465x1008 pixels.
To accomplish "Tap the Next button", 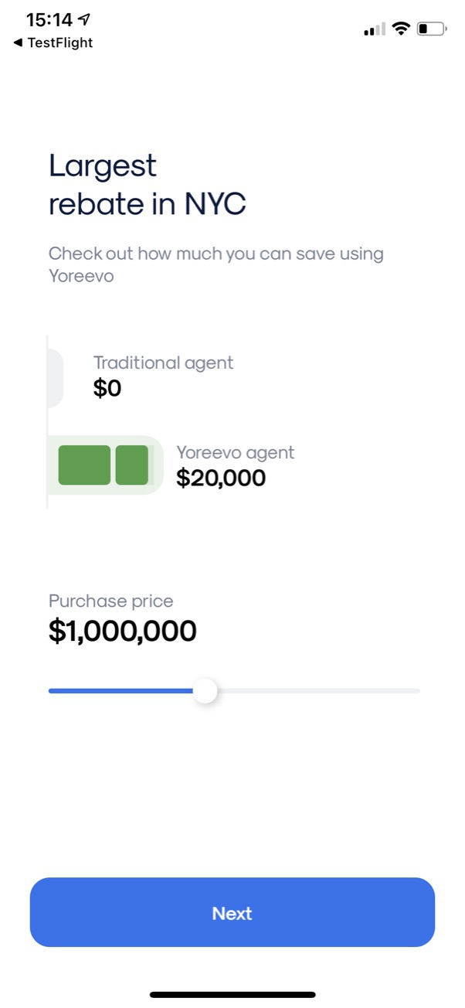I will [232, 912].
